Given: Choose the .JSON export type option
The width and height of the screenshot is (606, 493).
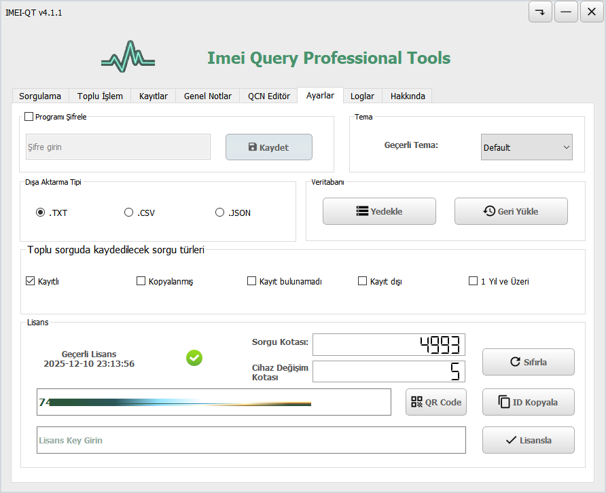Looking at the screenshot, I should (219, 213).
